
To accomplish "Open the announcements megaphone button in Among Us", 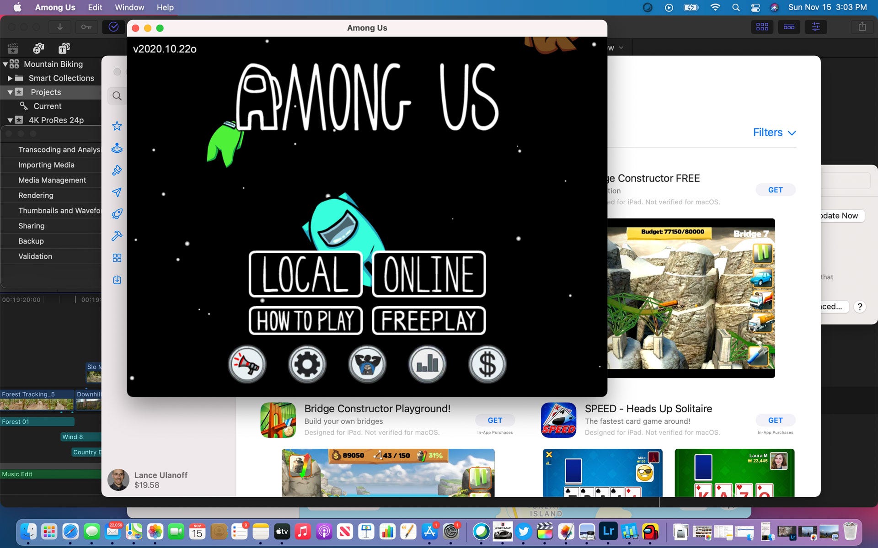I will click(x=247, y=364).
